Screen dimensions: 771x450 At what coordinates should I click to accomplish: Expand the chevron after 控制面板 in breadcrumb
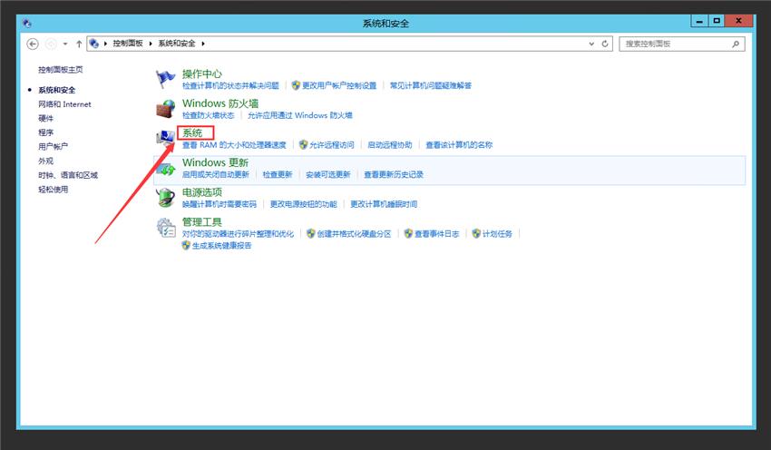[151, 44]
